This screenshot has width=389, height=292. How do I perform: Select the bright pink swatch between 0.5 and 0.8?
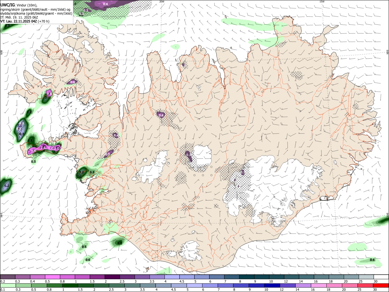[x=52, y=277]
